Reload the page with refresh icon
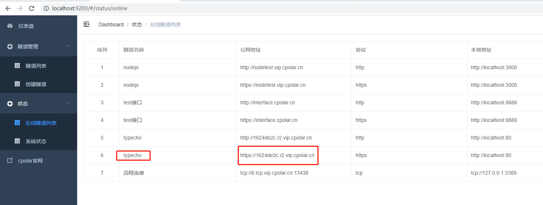This screenshot has height=205, width=543. coord(32,8)
